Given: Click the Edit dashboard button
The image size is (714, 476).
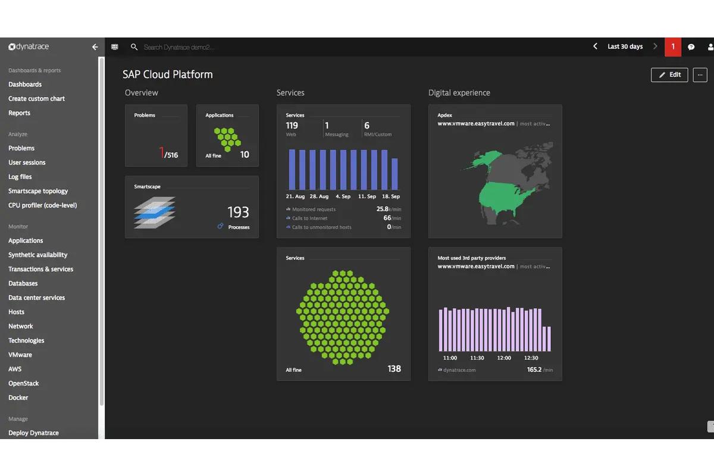Looking at the screenshot, I should (x=669, y=75).
